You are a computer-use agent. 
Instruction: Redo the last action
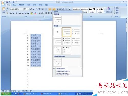13,2
